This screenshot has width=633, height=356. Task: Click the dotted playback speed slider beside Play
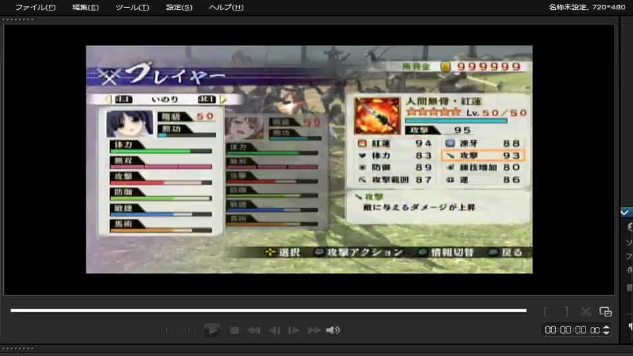177,330
